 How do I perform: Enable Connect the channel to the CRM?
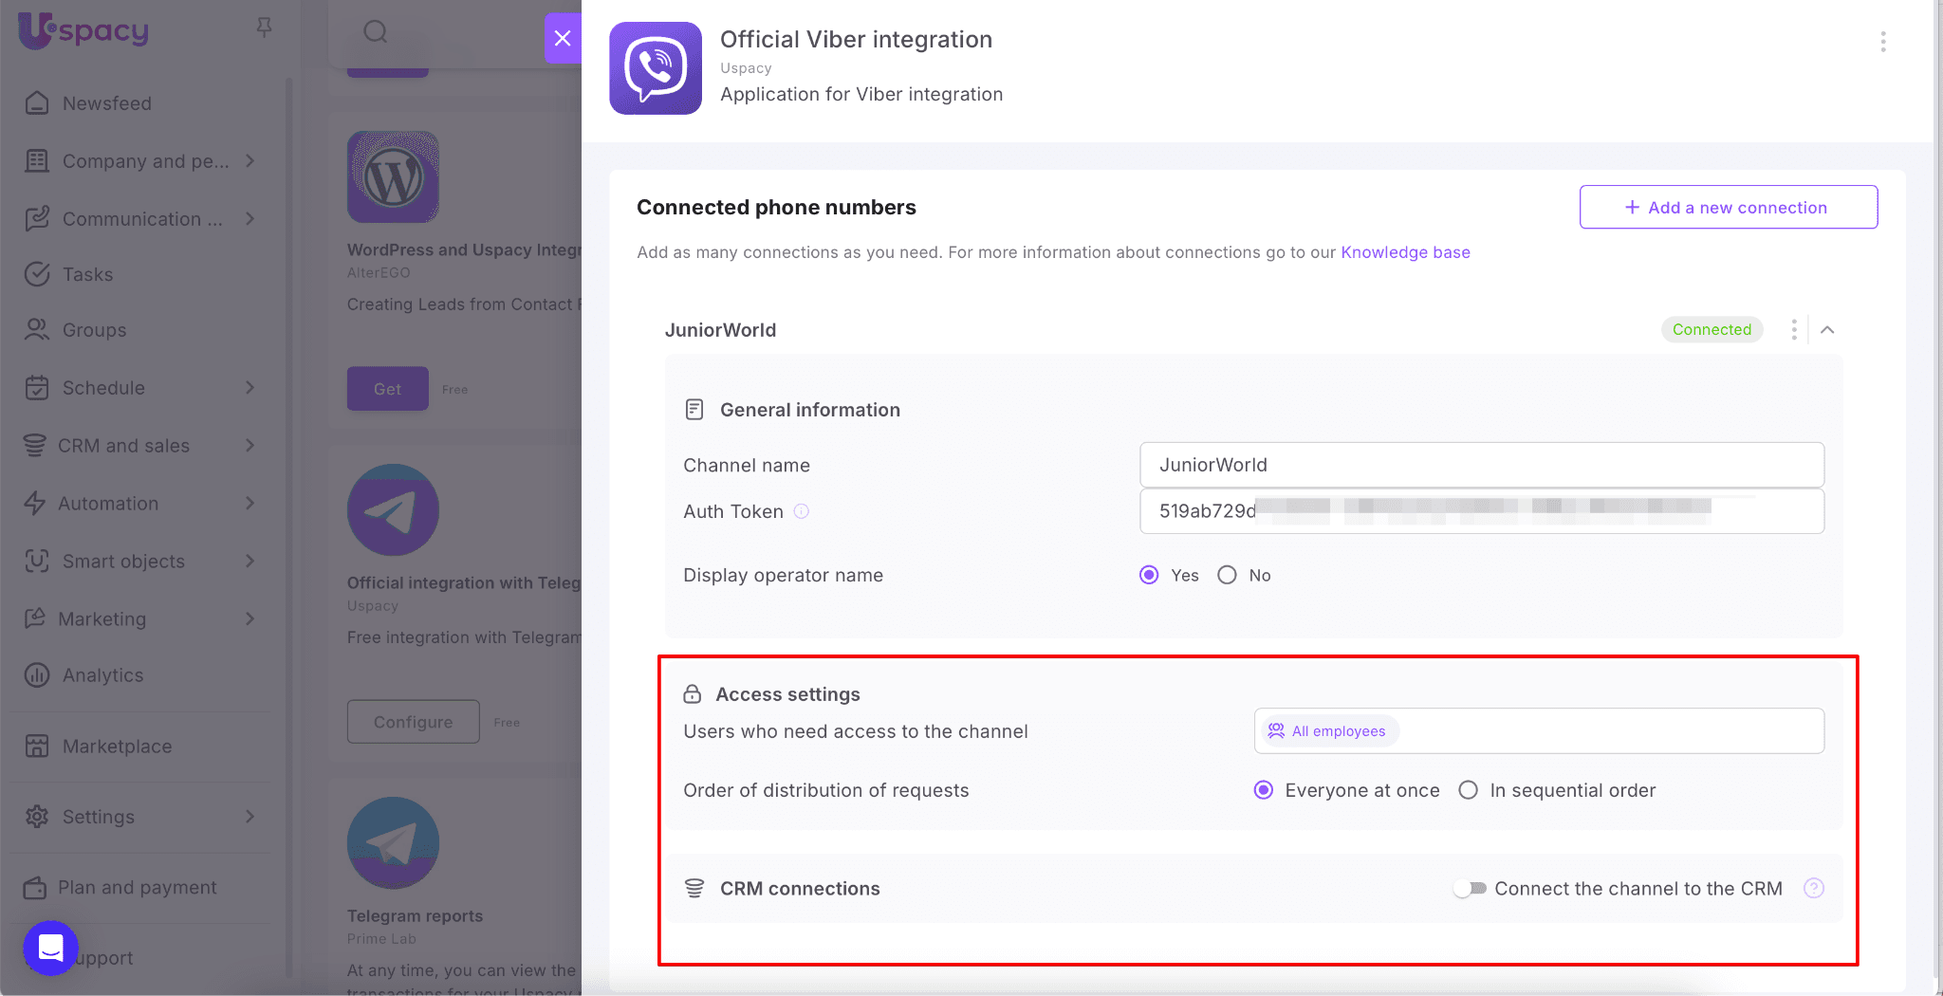[x=1470, y=889]
